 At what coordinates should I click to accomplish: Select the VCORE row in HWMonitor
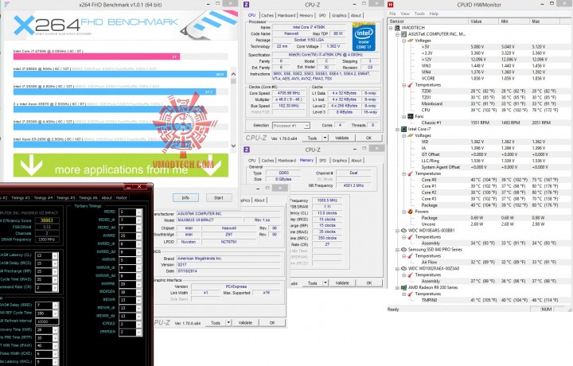479,78
